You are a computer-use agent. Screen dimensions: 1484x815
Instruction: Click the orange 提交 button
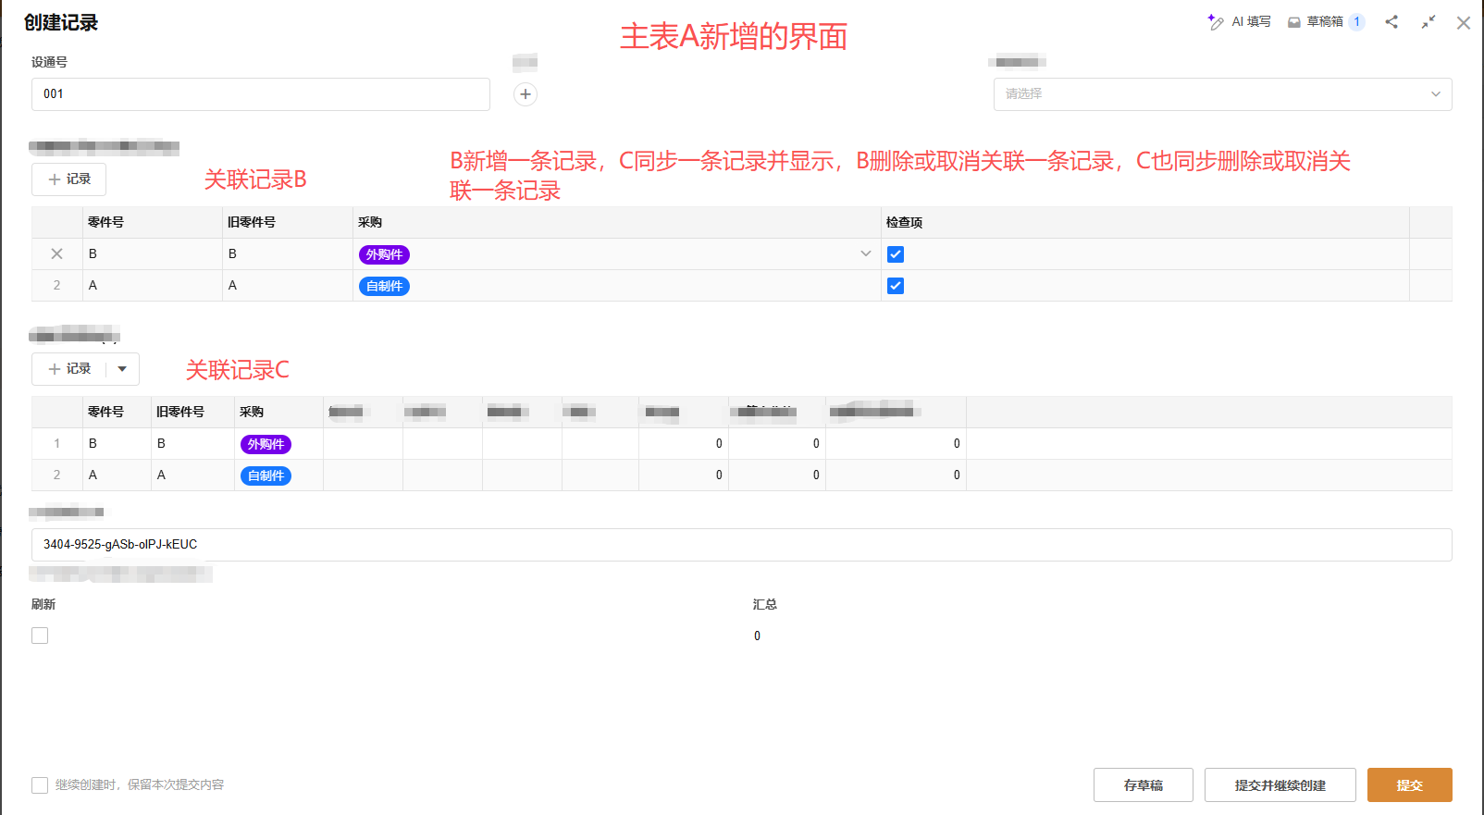[1410, 785]
